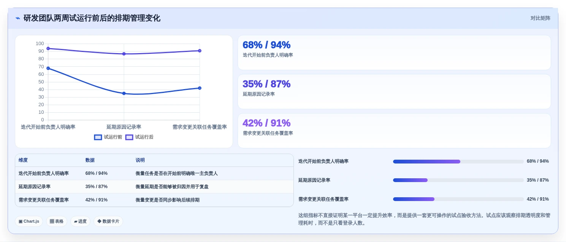The width and height of the screenshot is (566, 242).
Task: Click the 68% / 94% progress value
Action: (x=538, y=161)
